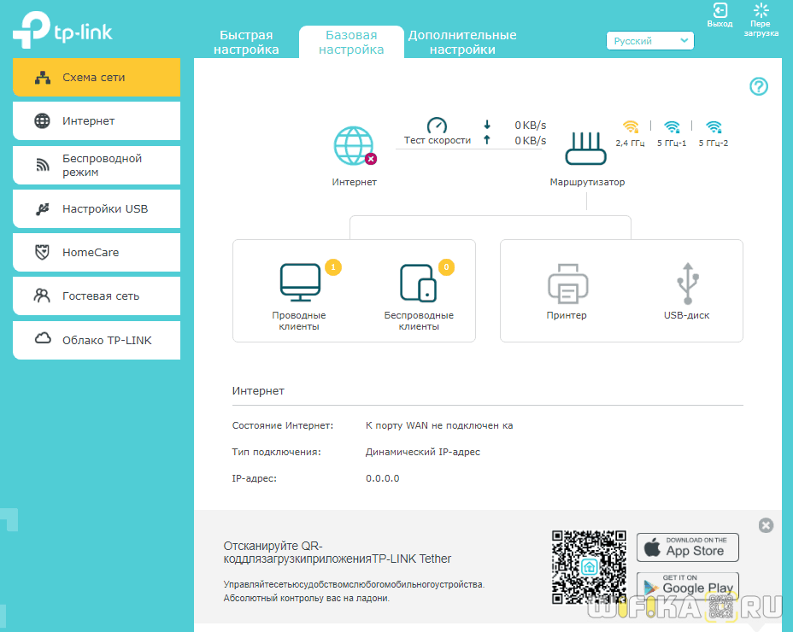Run the Тест скорости speedometer icon

coord(437,126)
